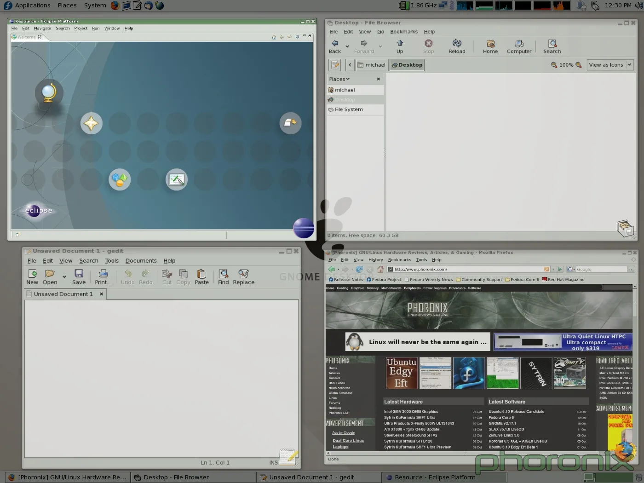Open Firefox URL history dropdown arrow
This screenshot has height=483, width=644.
pyautogui.click(x=553, y=269)
